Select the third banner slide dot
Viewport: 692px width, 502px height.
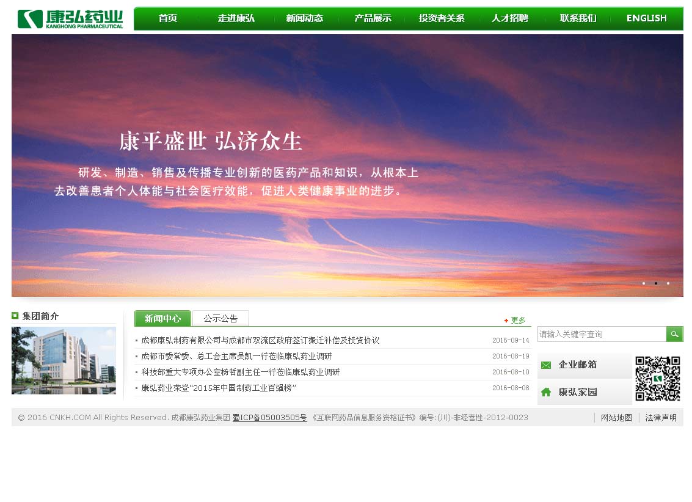[668, 283]
